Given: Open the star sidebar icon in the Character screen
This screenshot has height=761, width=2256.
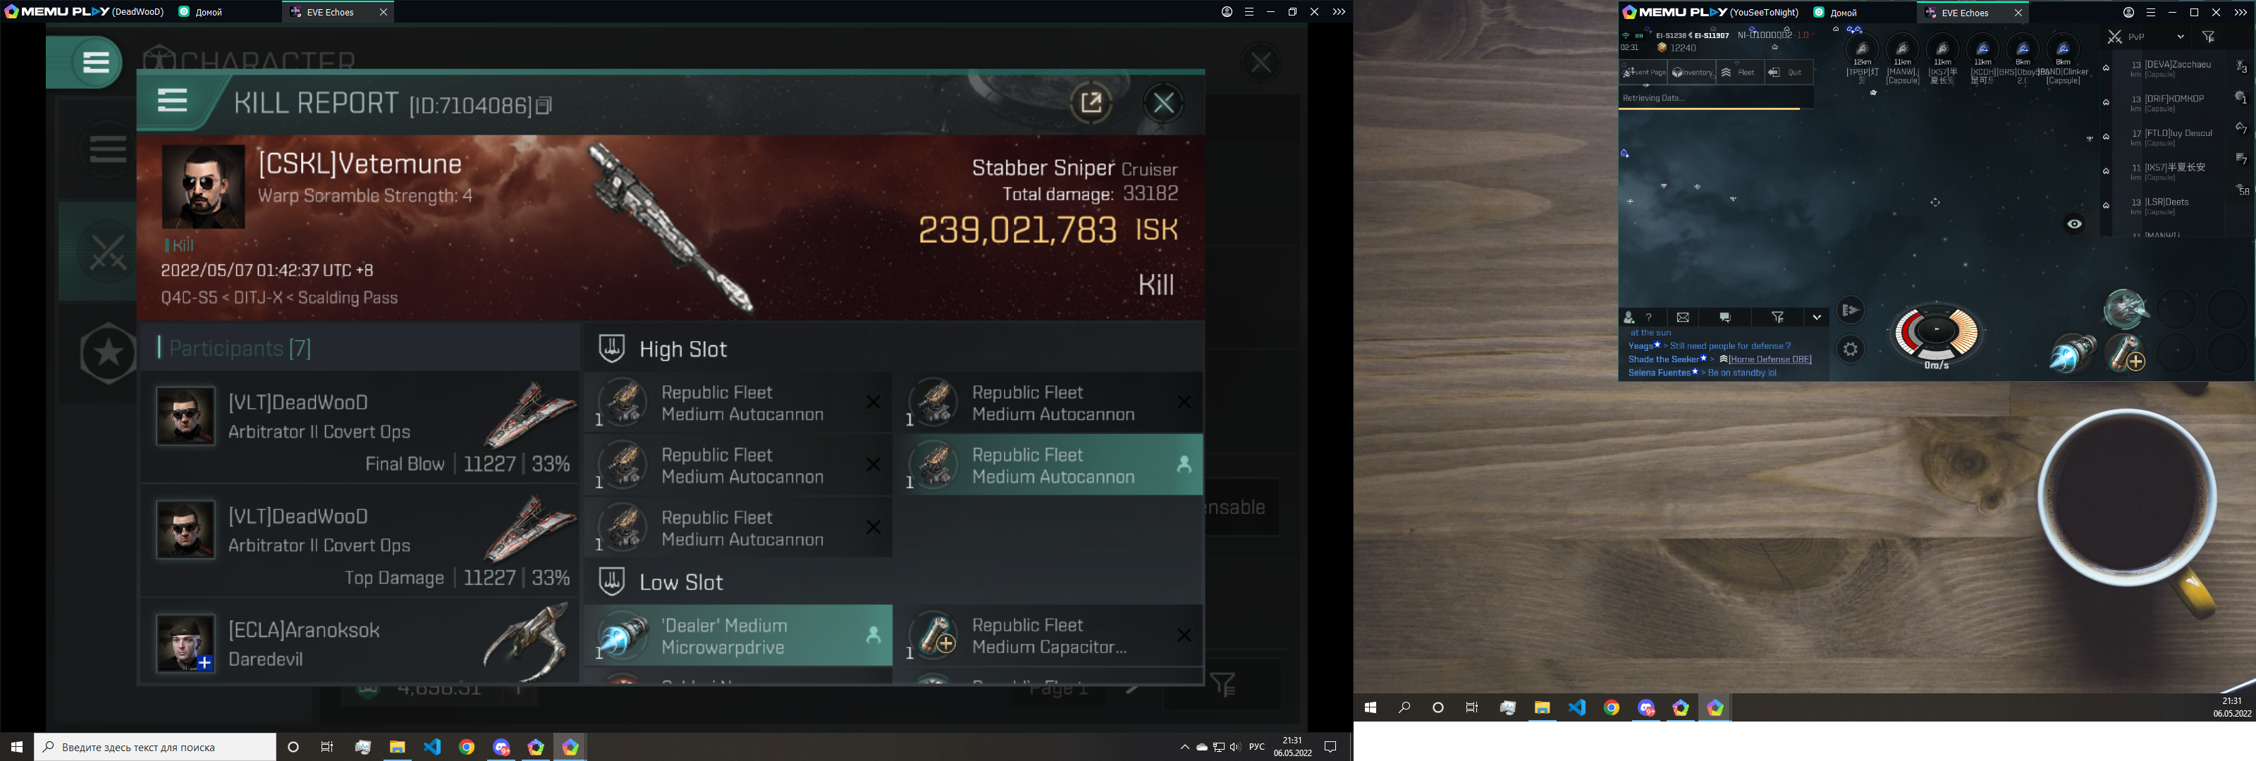Looking at the screenshot, I should point(108,353).
